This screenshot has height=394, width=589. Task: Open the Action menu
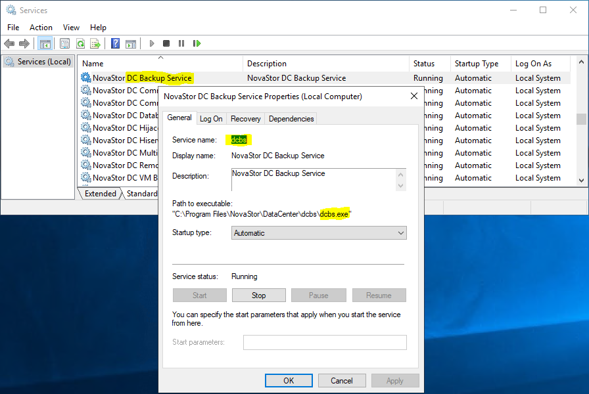coord(41,28)
